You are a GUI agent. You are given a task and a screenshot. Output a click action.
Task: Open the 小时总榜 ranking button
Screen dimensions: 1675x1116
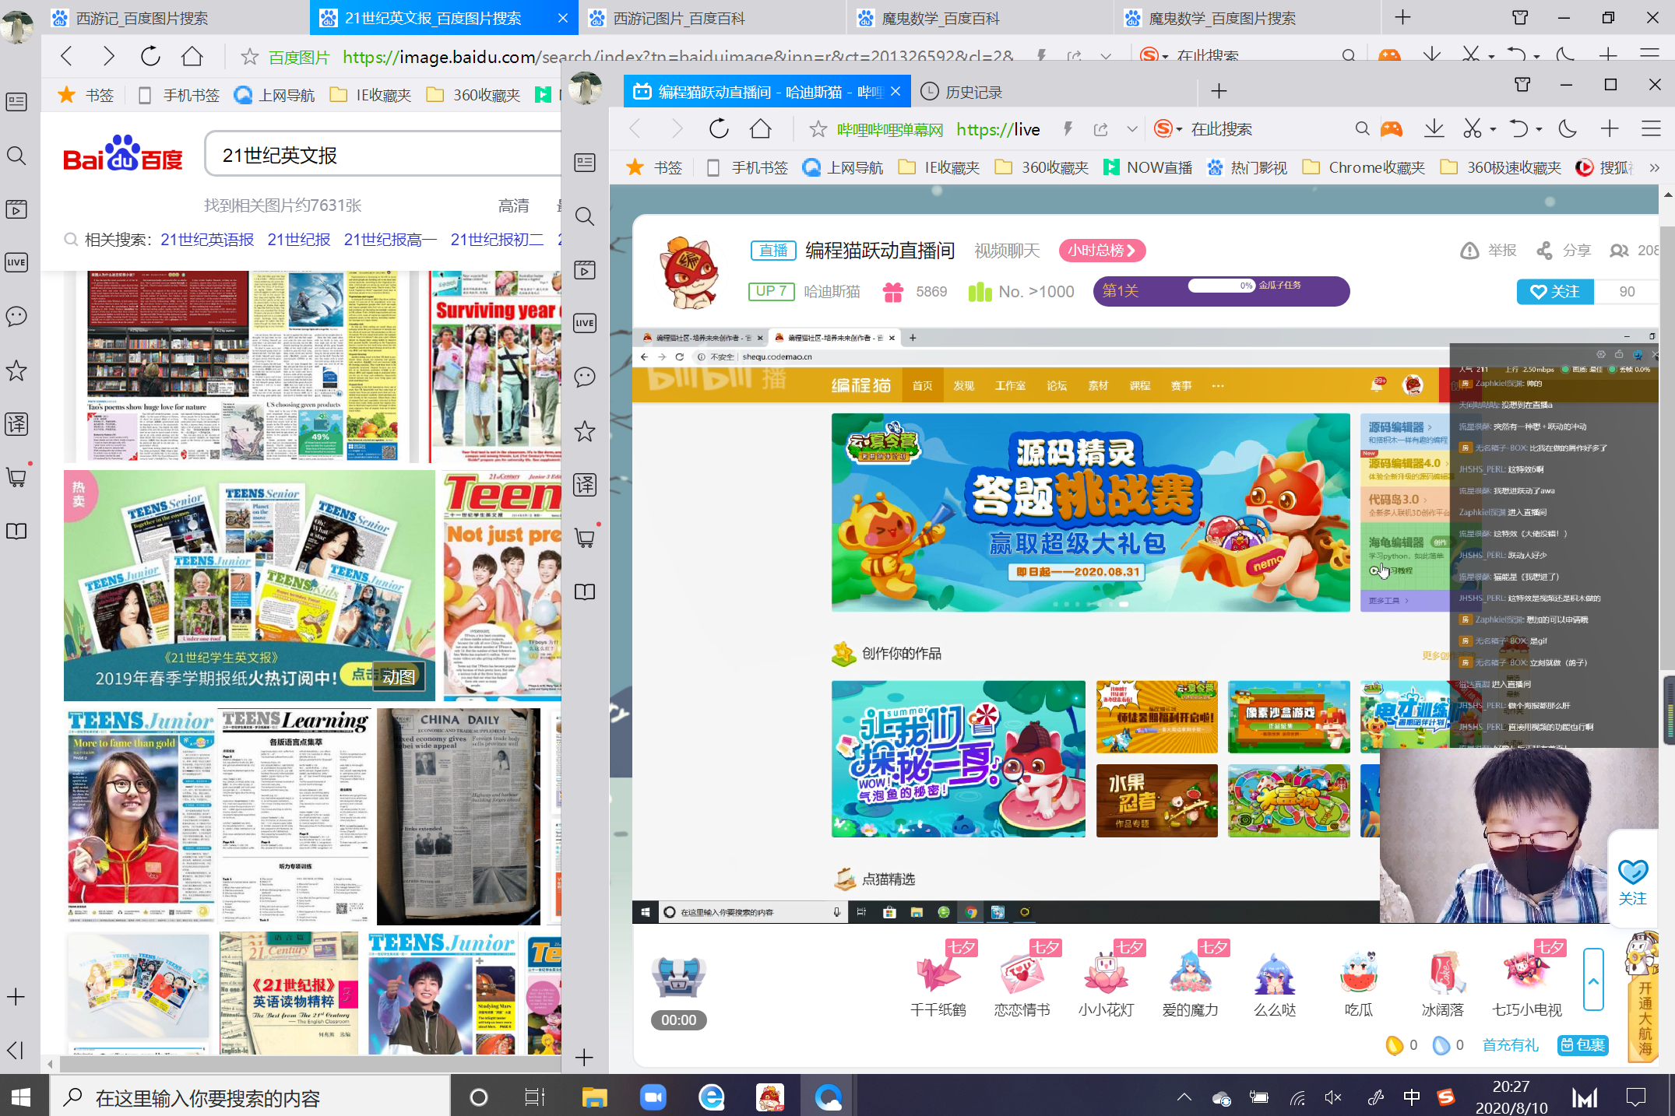click(1102, 251)
